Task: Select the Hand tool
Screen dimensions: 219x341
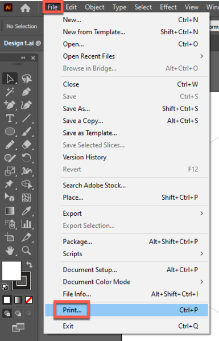Action: tap(10, 250)
